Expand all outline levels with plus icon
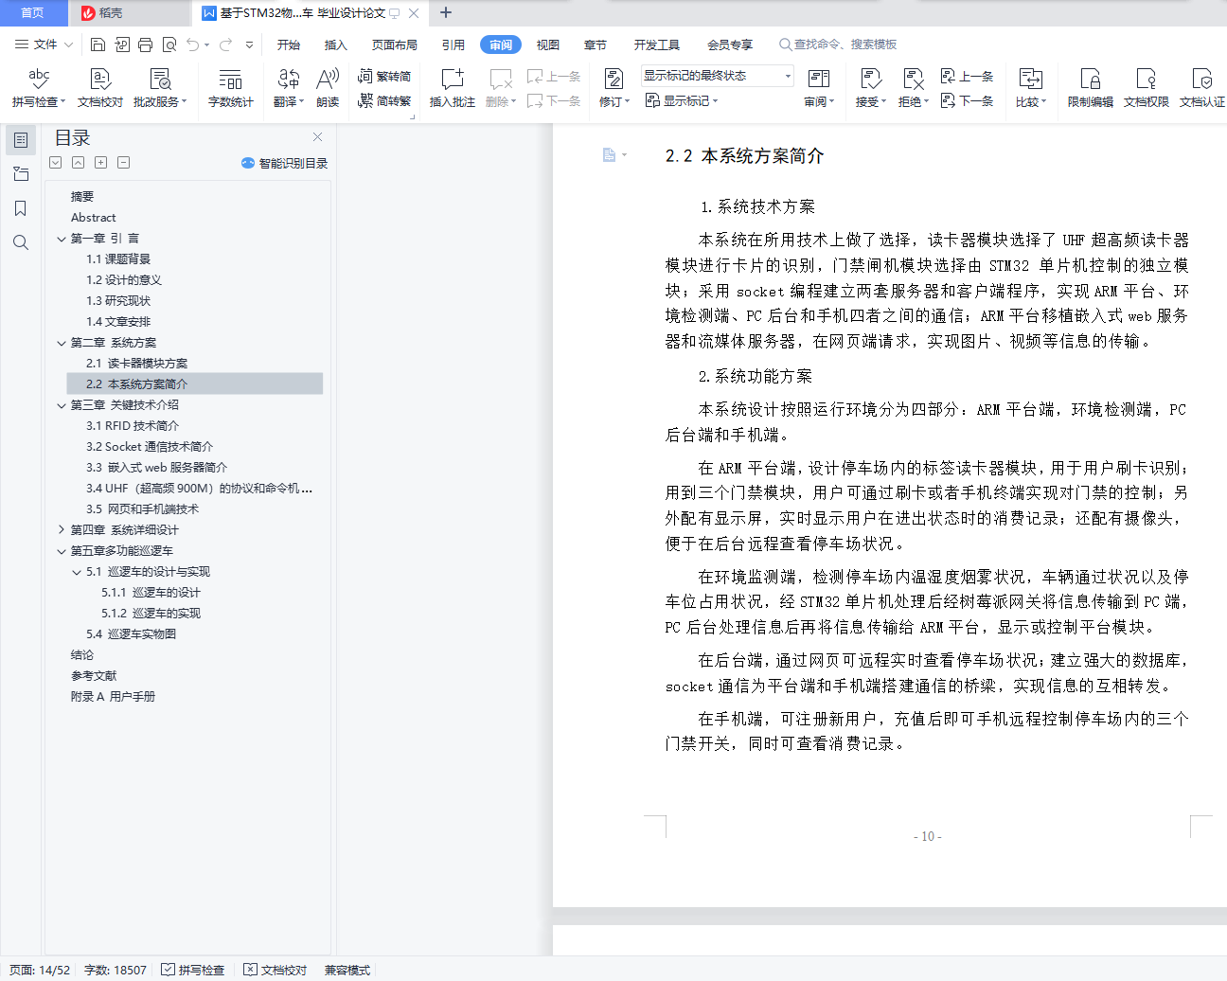1227x981 pixels. (101, 163)
